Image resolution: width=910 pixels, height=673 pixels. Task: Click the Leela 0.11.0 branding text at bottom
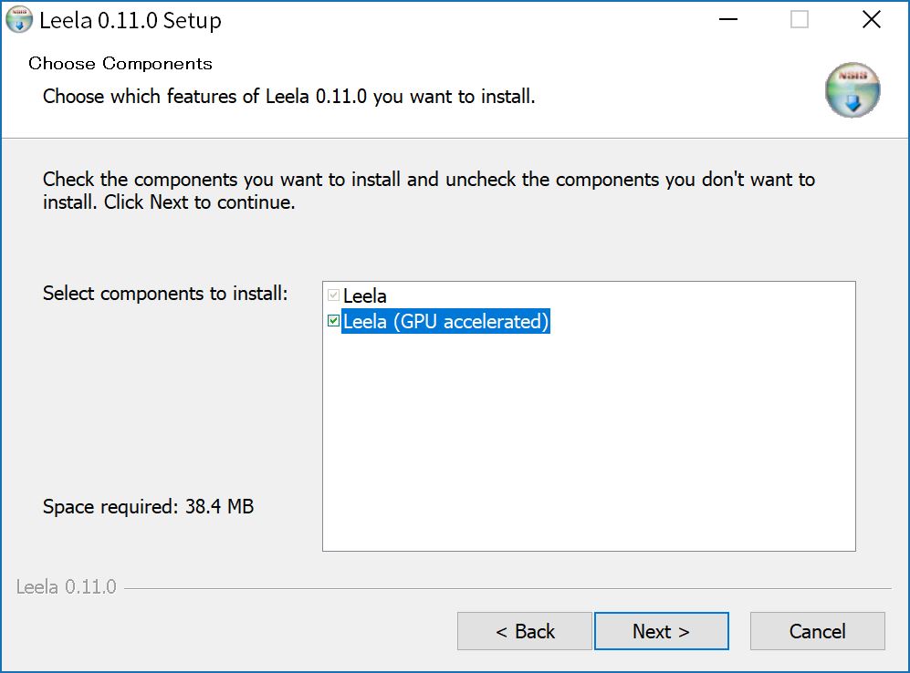coord(66,587)
